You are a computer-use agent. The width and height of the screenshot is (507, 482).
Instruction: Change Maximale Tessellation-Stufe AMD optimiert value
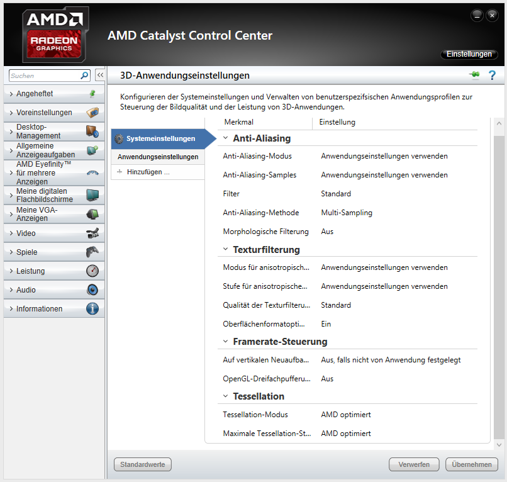345,434
